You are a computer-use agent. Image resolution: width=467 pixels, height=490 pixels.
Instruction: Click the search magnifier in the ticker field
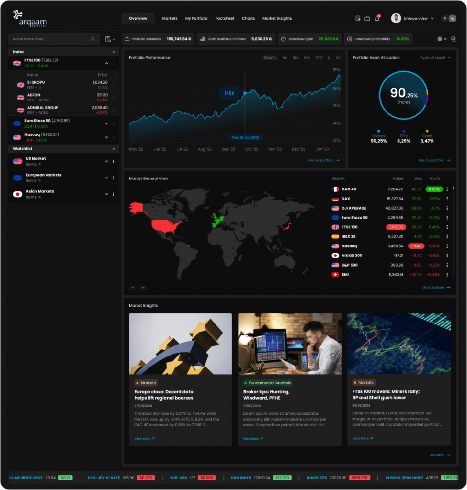pyautogui.click(x=93, y=39)
